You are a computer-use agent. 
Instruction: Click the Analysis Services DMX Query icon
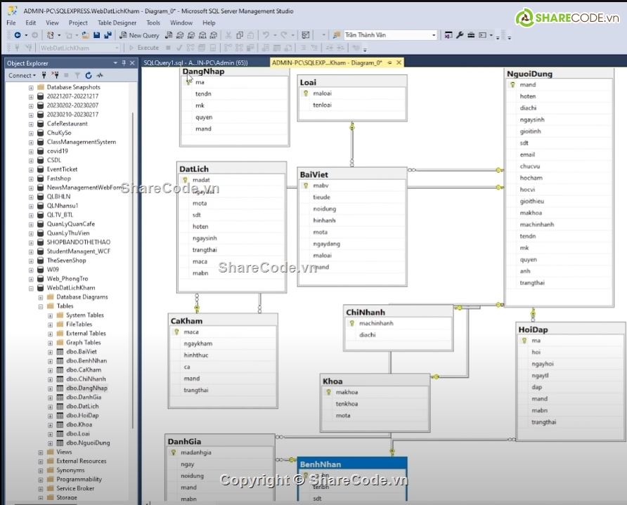pyautogui.click(x=191, y=35)
